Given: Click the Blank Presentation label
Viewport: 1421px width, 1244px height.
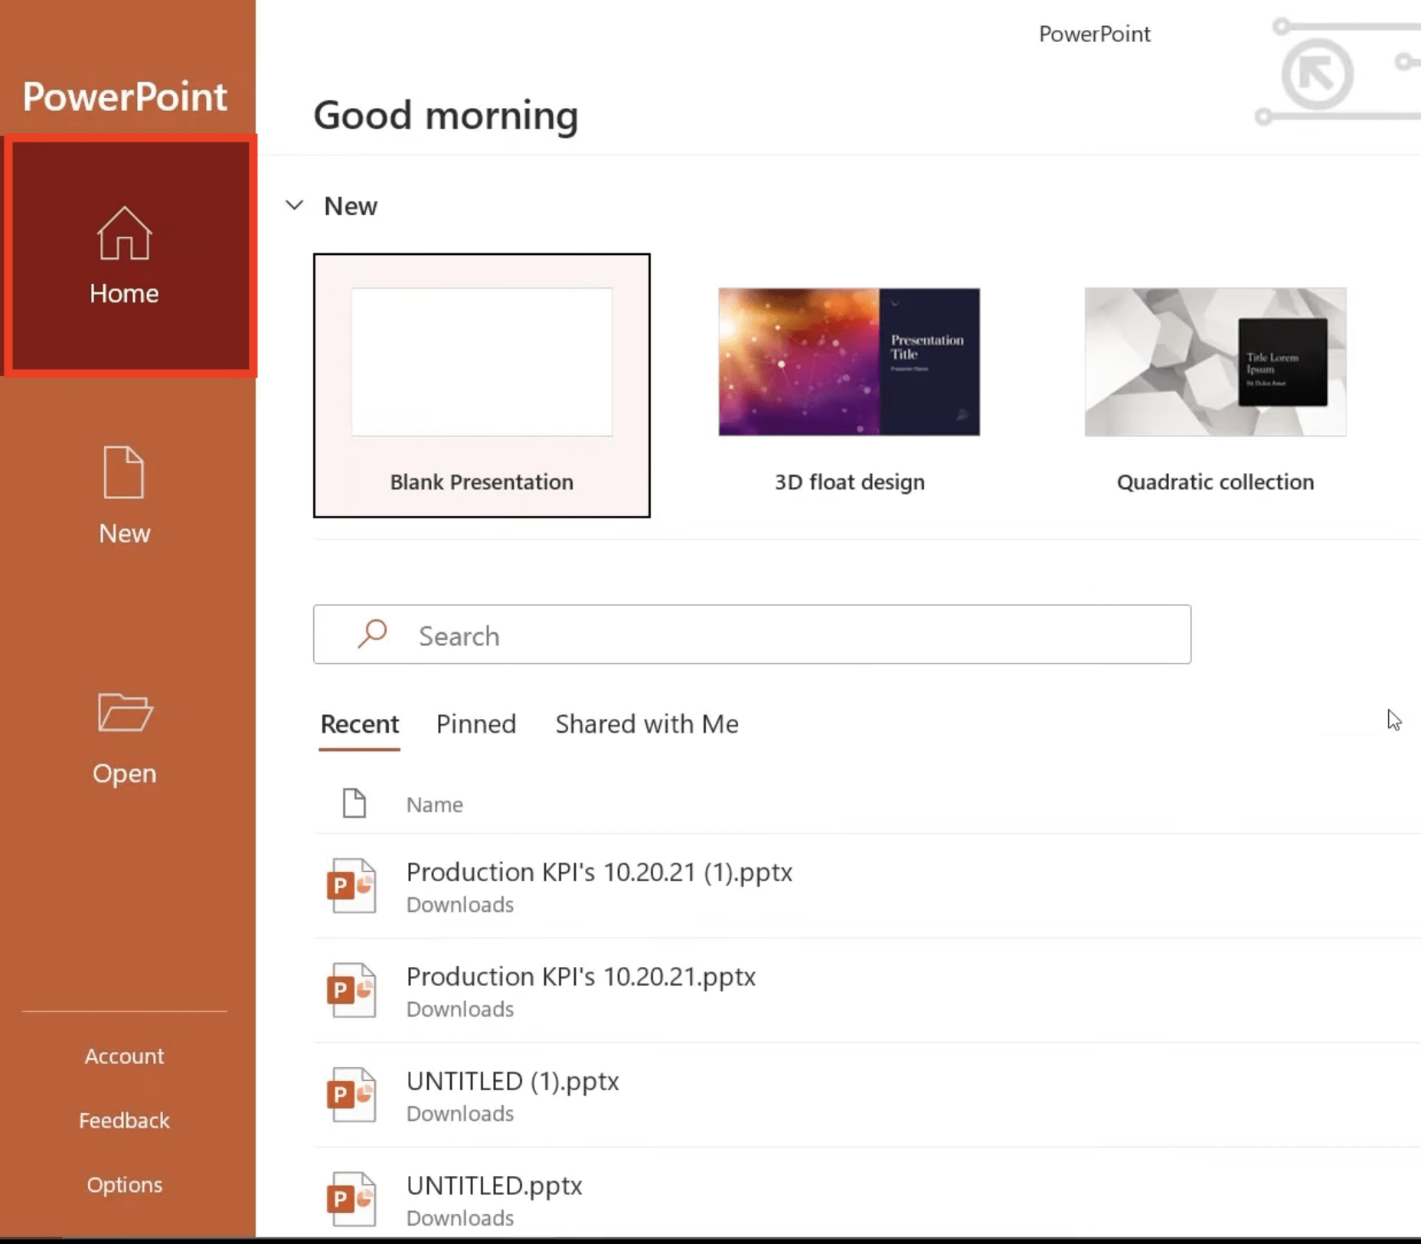Looking at the screenshot, I should (x=482, y=482).
